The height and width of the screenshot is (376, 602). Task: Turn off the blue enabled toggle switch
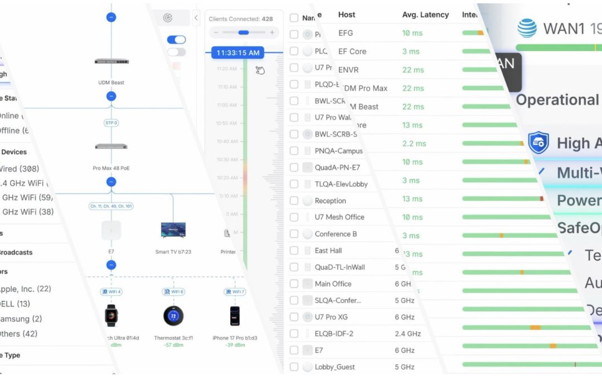[x=177, y=40]
